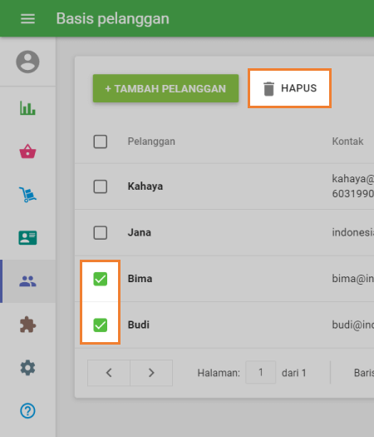Open the help question mark
The image size is (374, 437).
[x=27, y=411]
